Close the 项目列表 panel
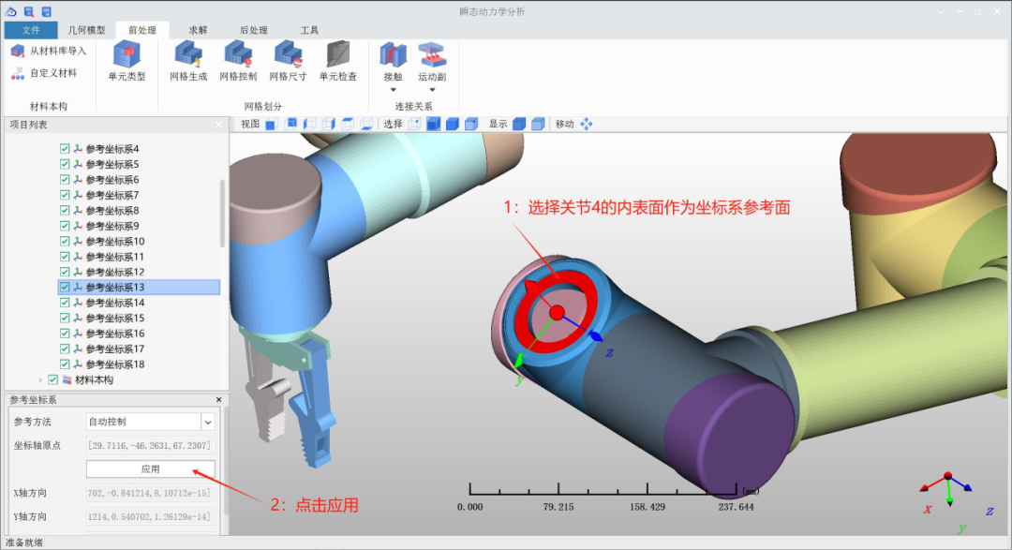This screenshot has height=550, width=1012. [x=218, y=125]
